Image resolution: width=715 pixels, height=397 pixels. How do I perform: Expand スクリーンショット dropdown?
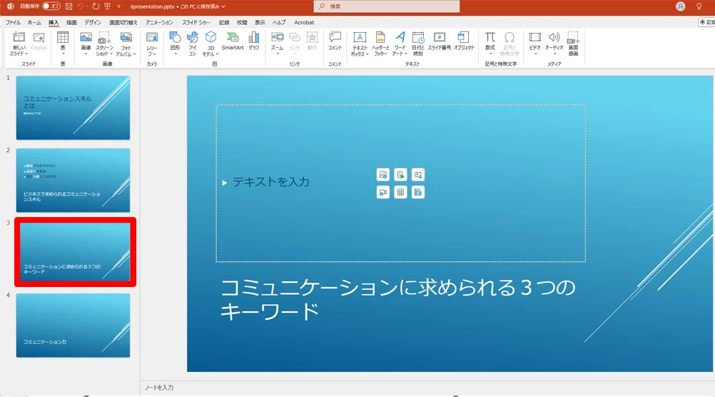[111, 54]
